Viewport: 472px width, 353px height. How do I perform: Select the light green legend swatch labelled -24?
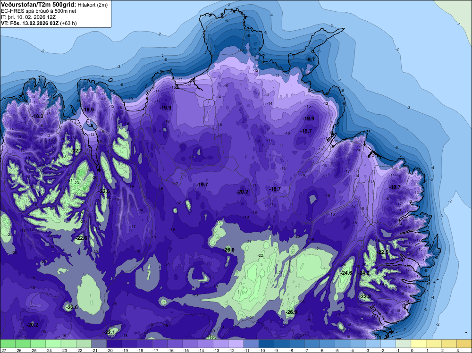coord(53,344)
